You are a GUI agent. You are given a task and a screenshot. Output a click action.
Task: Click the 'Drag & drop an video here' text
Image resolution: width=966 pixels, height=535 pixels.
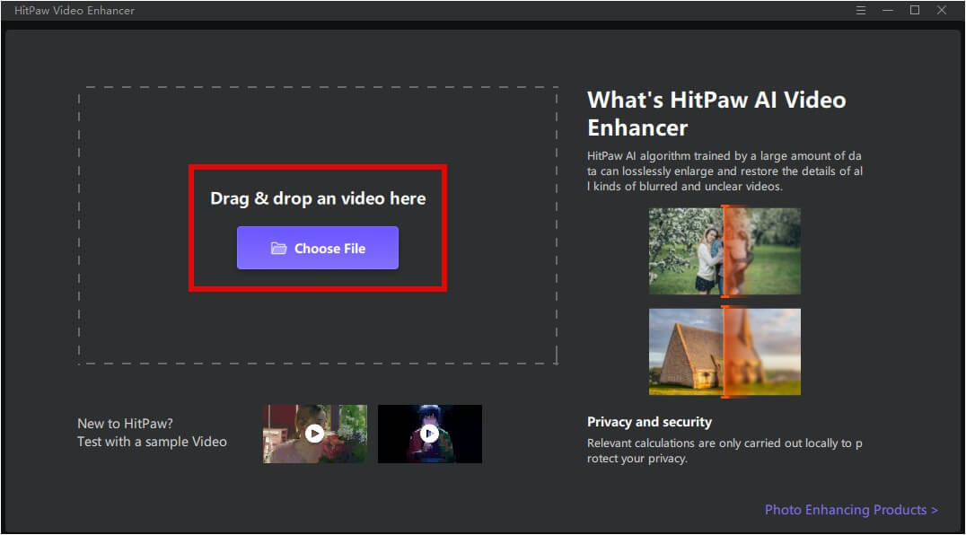(x=318, y=198)
